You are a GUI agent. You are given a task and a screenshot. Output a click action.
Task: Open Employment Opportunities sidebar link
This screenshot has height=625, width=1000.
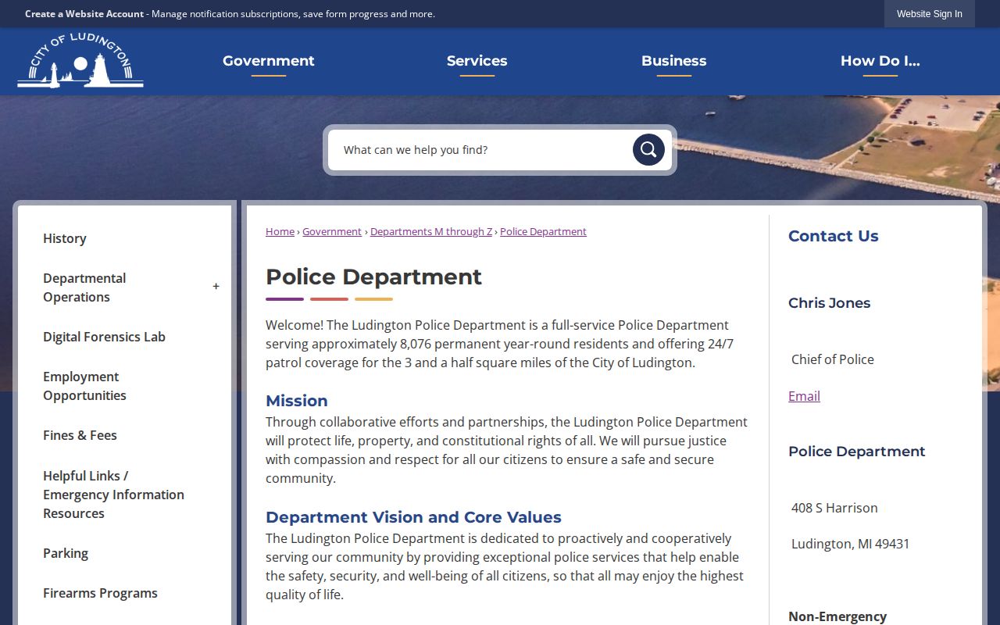(84, 386)
